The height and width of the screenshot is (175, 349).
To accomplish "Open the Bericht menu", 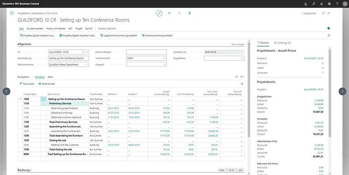I will pyautogui.click(x=89, y=29).
